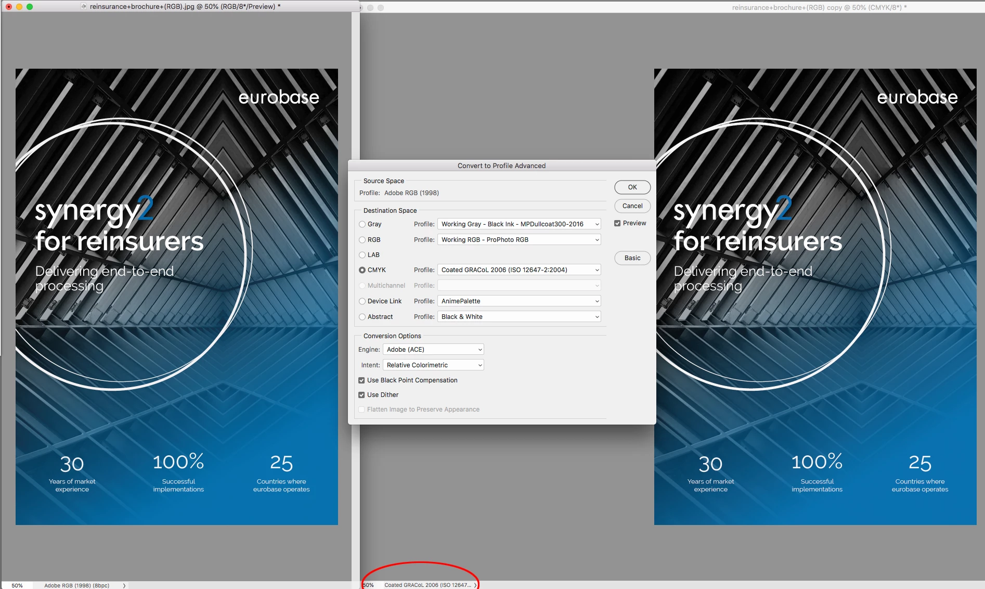Close the reinsurance+brochure+(RGB).jpg window
The height and width of the screenshot is (589, 985).
click(9, 7)
